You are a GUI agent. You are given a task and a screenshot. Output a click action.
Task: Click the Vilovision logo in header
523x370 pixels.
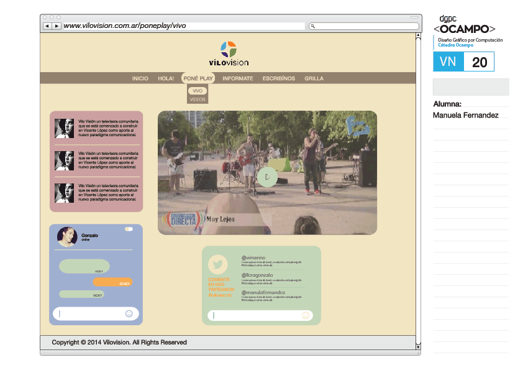click(x=229, y=53)
